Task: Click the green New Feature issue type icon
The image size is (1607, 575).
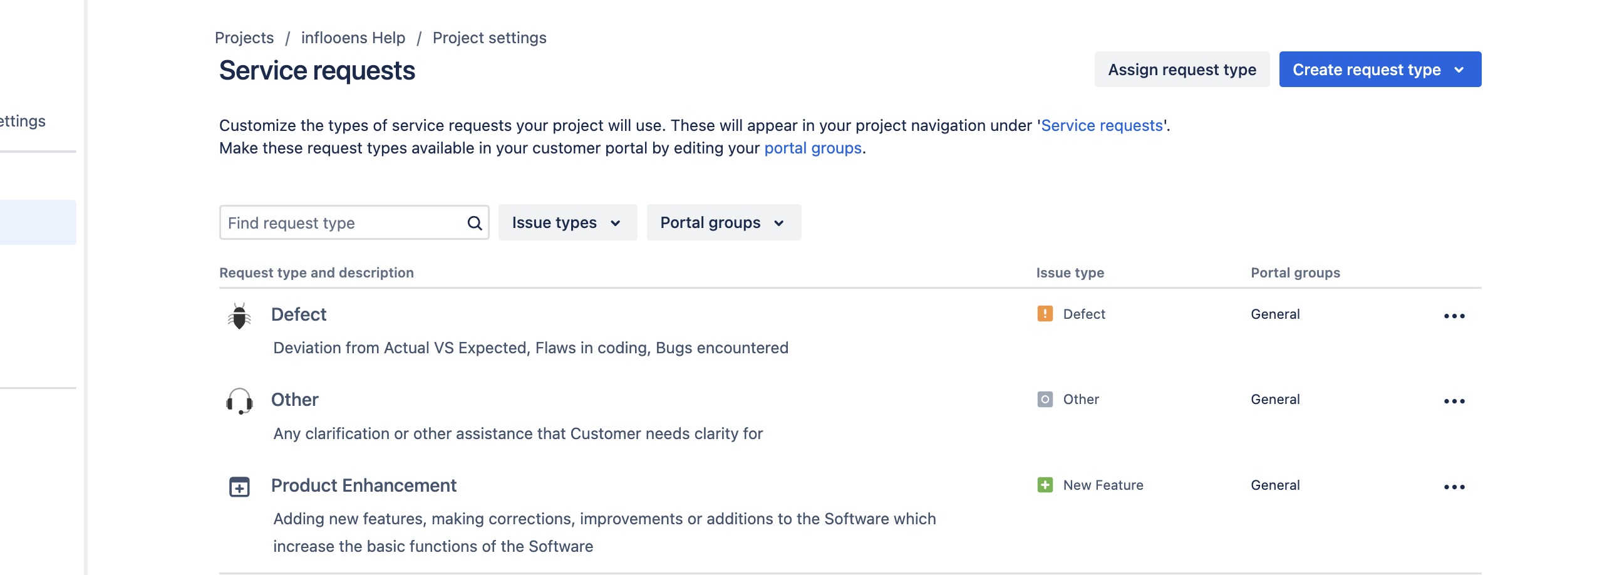Action: [1045, 485]
